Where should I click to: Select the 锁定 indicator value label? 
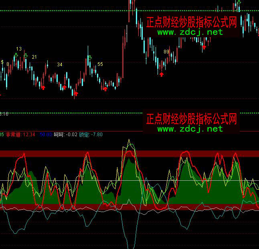tap(91, 135)
